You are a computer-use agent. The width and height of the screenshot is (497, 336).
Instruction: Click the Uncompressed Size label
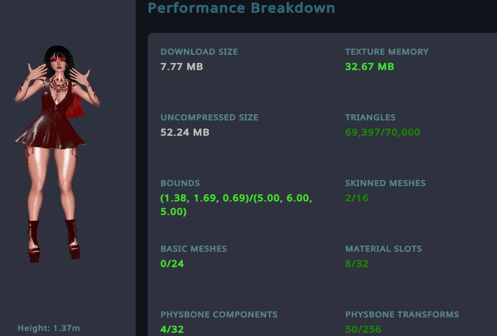tap(209, 117)
